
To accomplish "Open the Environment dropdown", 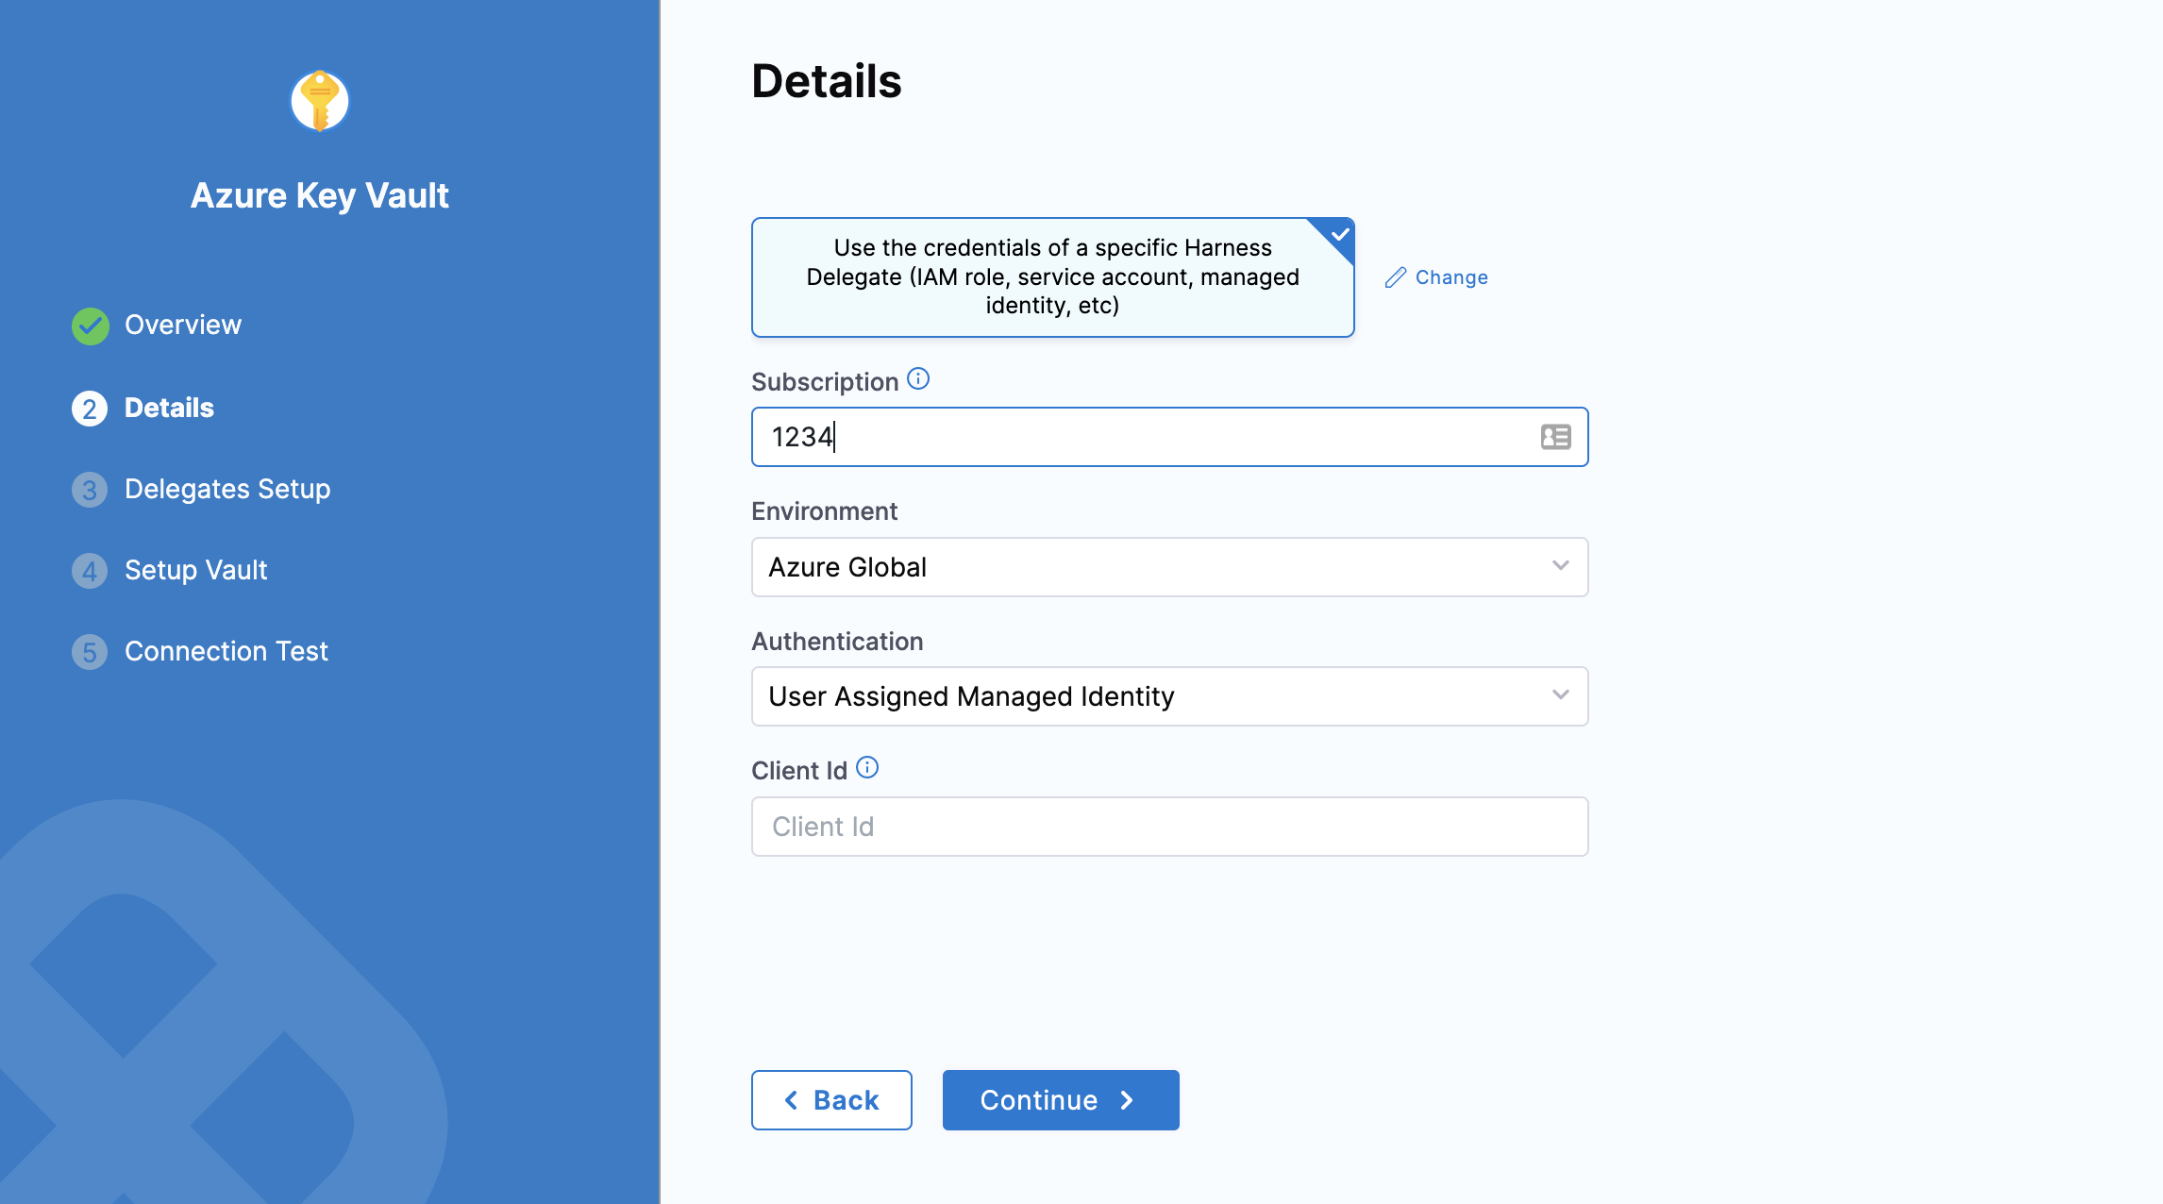I will click(1168, 567).
